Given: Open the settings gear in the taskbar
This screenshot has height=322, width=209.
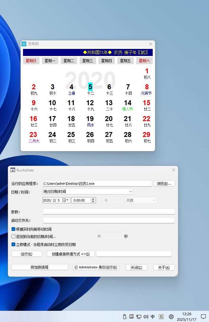Looking at the screenshot, I should [171, 317].
